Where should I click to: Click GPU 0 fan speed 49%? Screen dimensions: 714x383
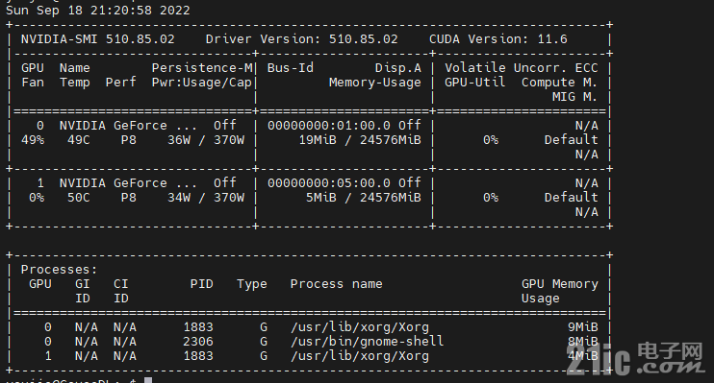33,140
